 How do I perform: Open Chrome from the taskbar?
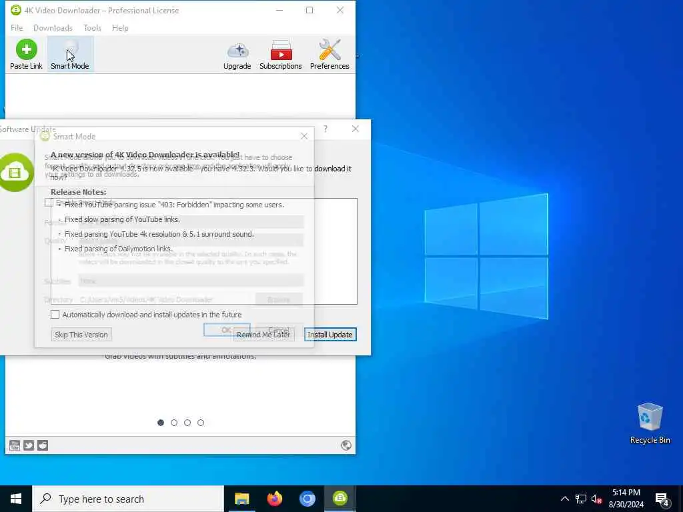click(307, 499)
